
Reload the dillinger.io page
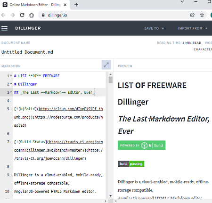point(22,15)
